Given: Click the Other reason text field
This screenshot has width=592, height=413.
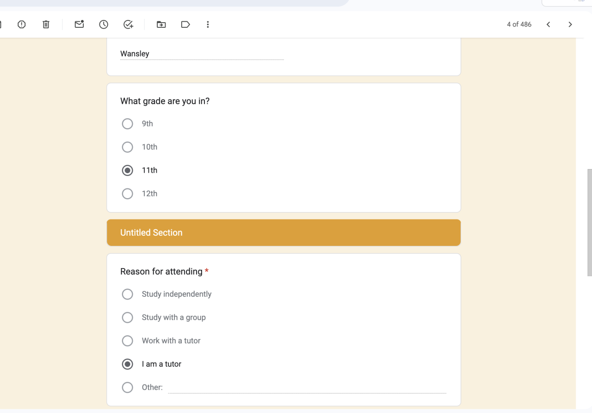Looking at the screenshot, I should pos(307,388).
